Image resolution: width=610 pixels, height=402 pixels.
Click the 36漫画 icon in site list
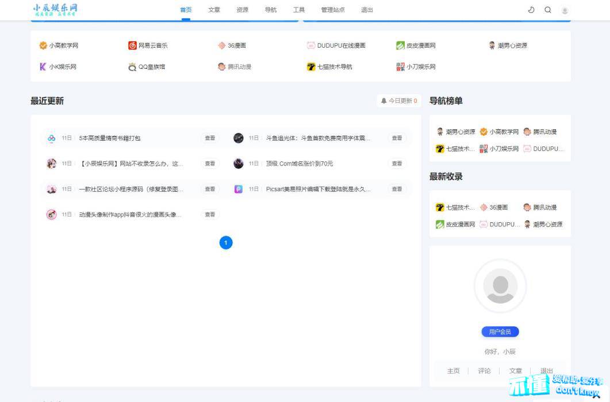(222, 45)
